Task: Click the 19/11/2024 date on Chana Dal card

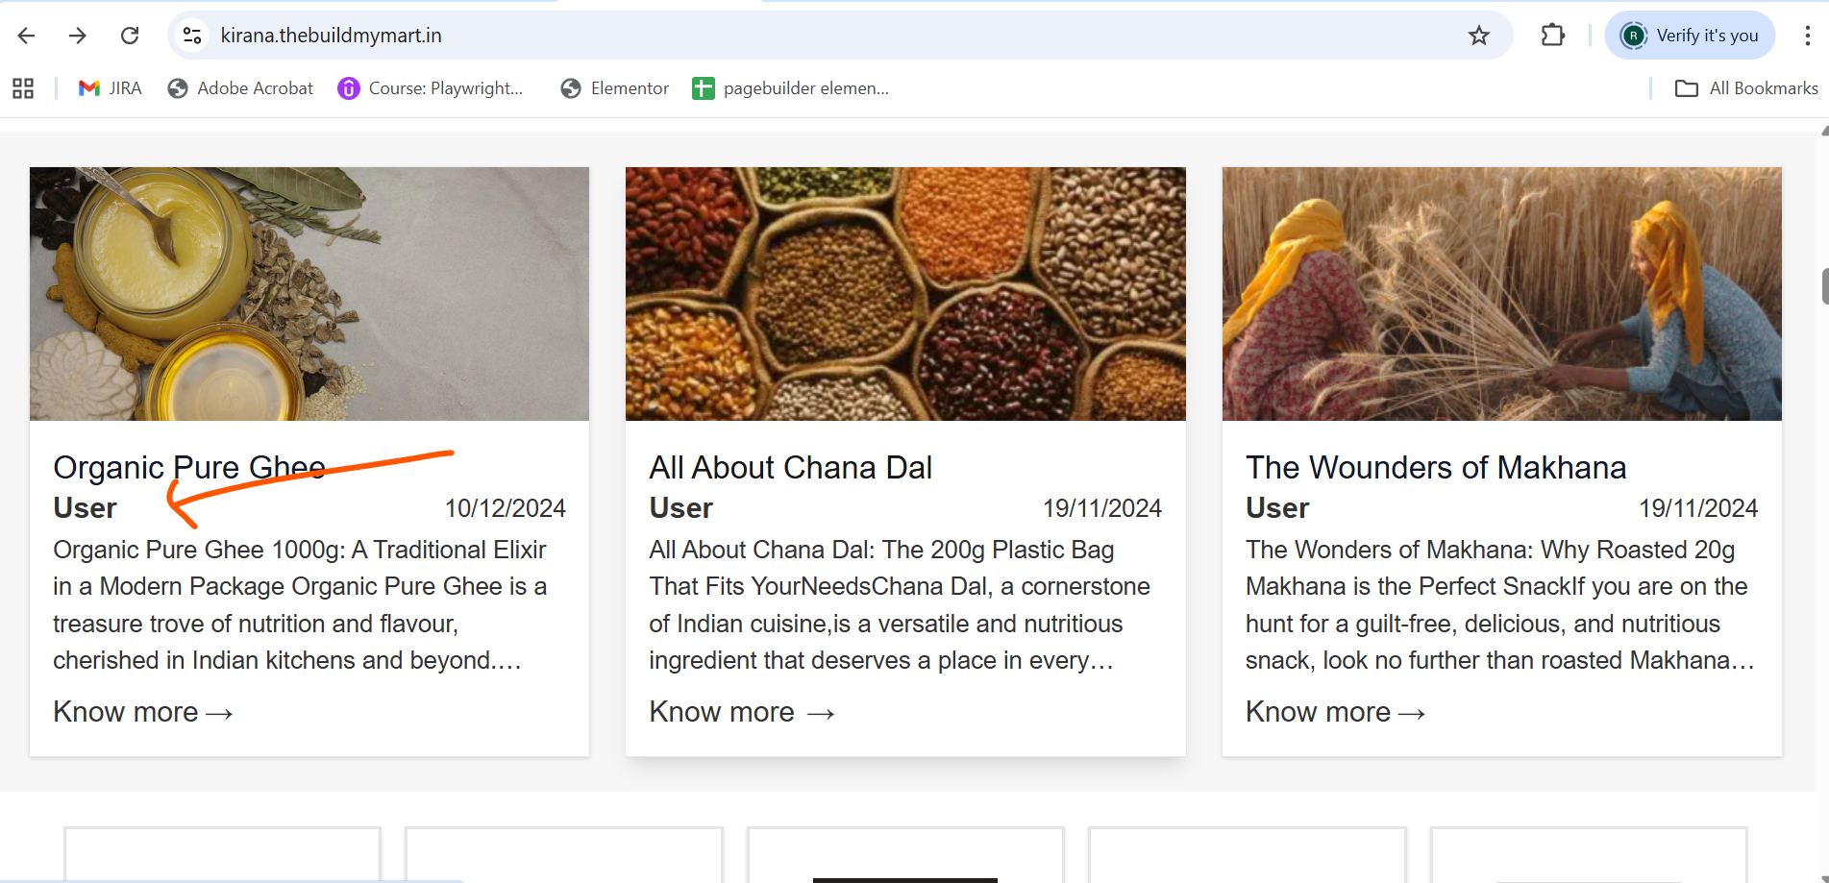Action: tap(1102, 508)
